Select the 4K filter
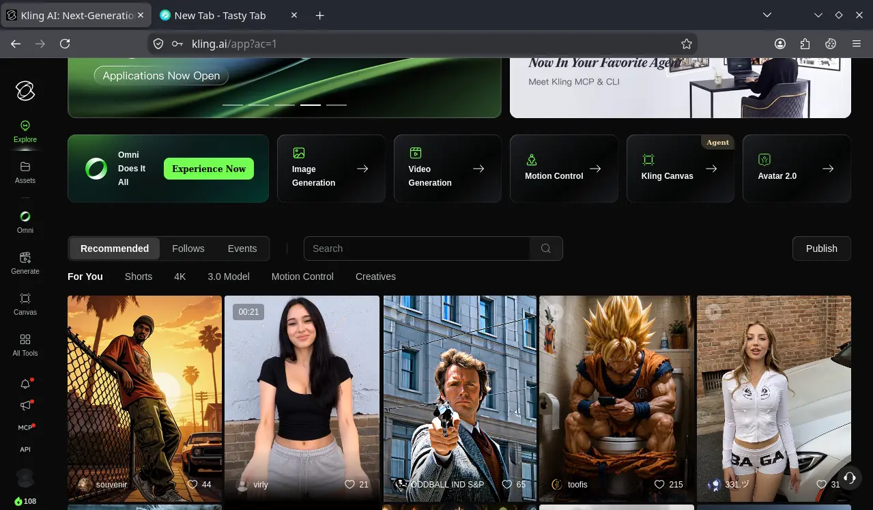Image resolution: width=873 pixels, height=510 pixels. [180, 277]
